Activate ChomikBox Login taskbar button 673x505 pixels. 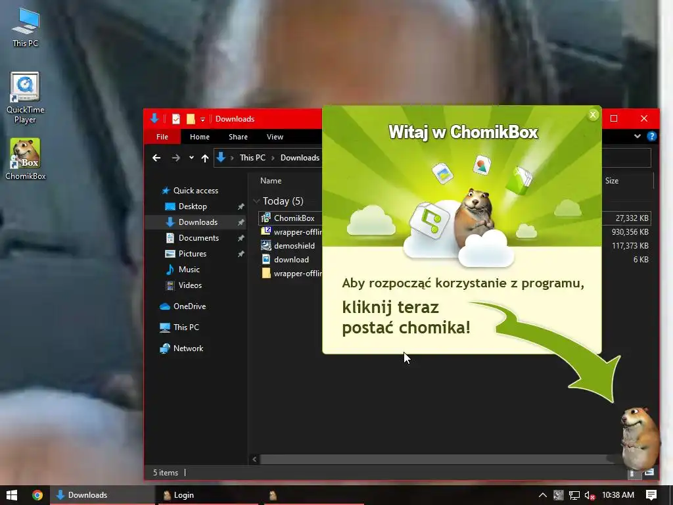(208, 495)
